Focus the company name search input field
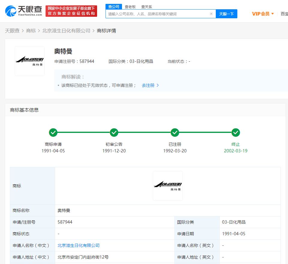This screenshot has width=288, height=264. (157, 14)
